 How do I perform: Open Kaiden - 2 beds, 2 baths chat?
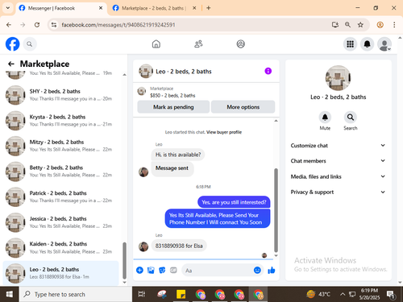61,247
